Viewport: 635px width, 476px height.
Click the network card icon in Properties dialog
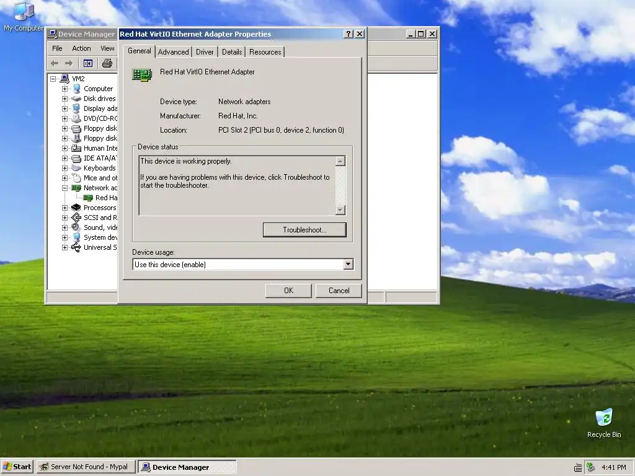coord(142,74)
